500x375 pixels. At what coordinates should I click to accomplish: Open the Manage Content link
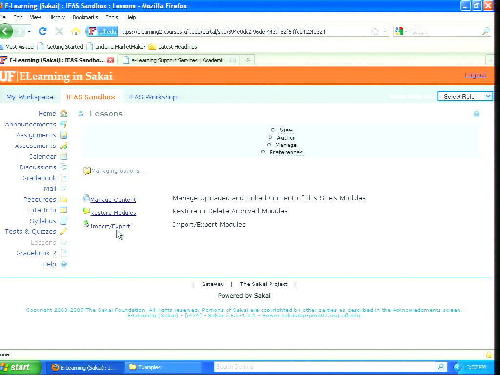coord(113,200)
